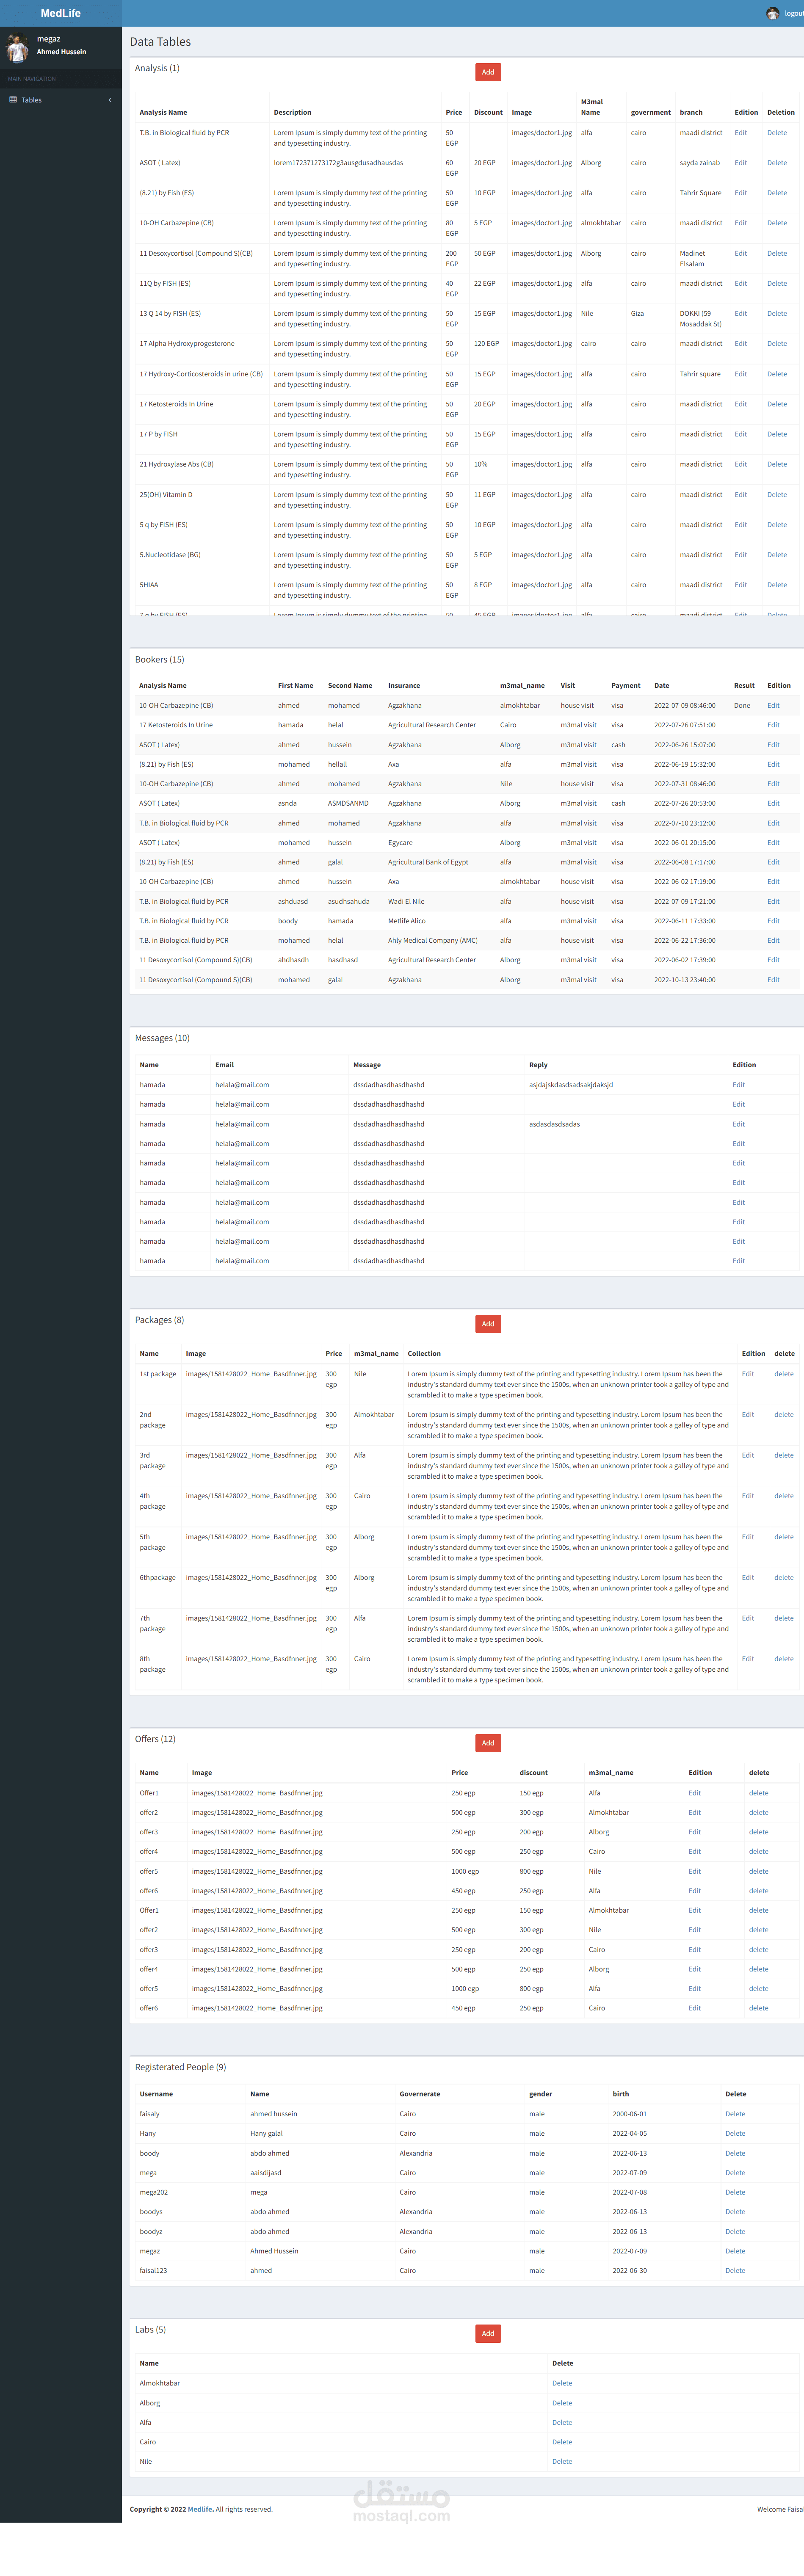Delete offer5 with Nile lab
The width and height of the screenshot is (804, 2576).
pos(759,1871)
